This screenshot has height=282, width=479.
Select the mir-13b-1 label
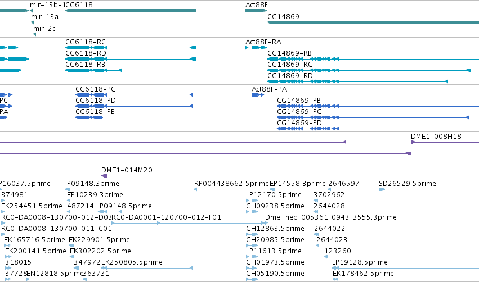click(x=48, y=5)
